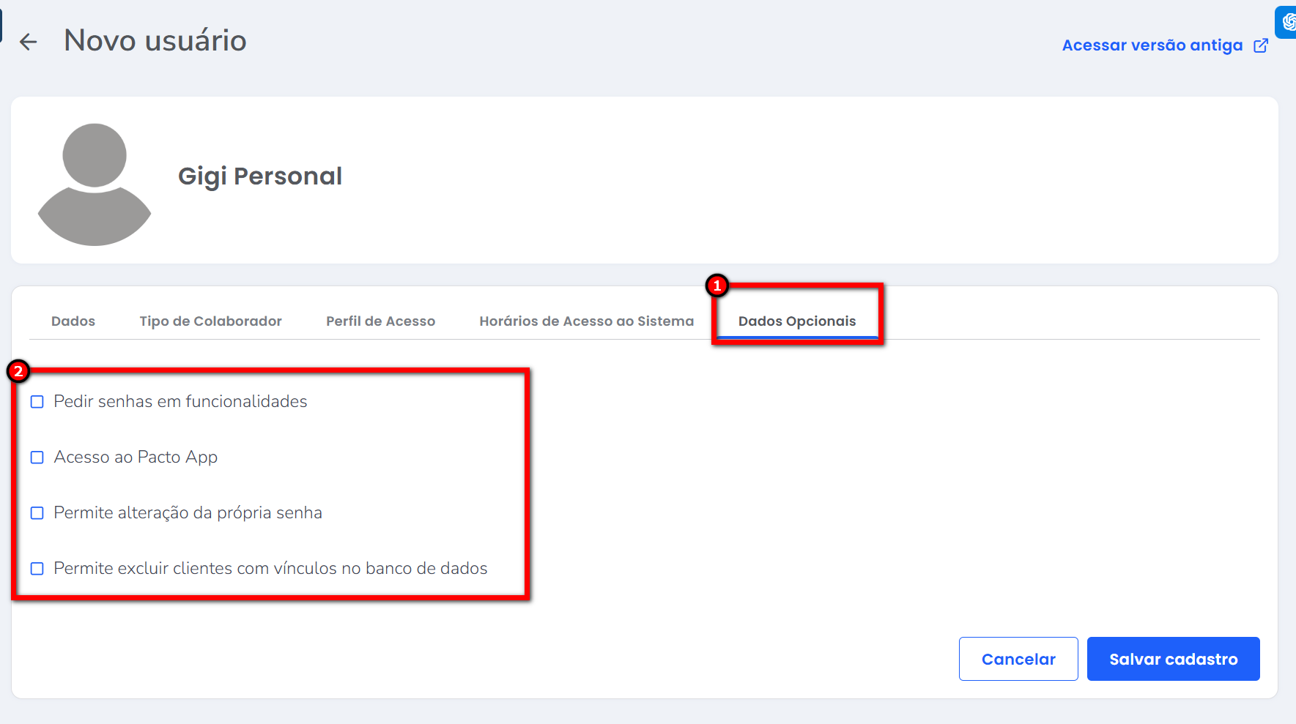Switch to the Dados tab
The width and height of the screenshot is (1296, 724).
pos(73,321)
